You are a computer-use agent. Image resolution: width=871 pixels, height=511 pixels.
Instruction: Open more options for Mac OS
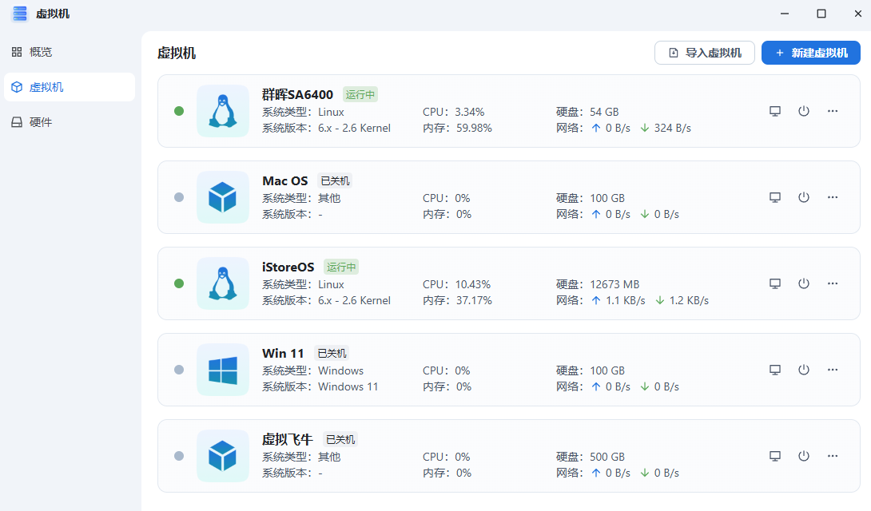click(833, 197)
